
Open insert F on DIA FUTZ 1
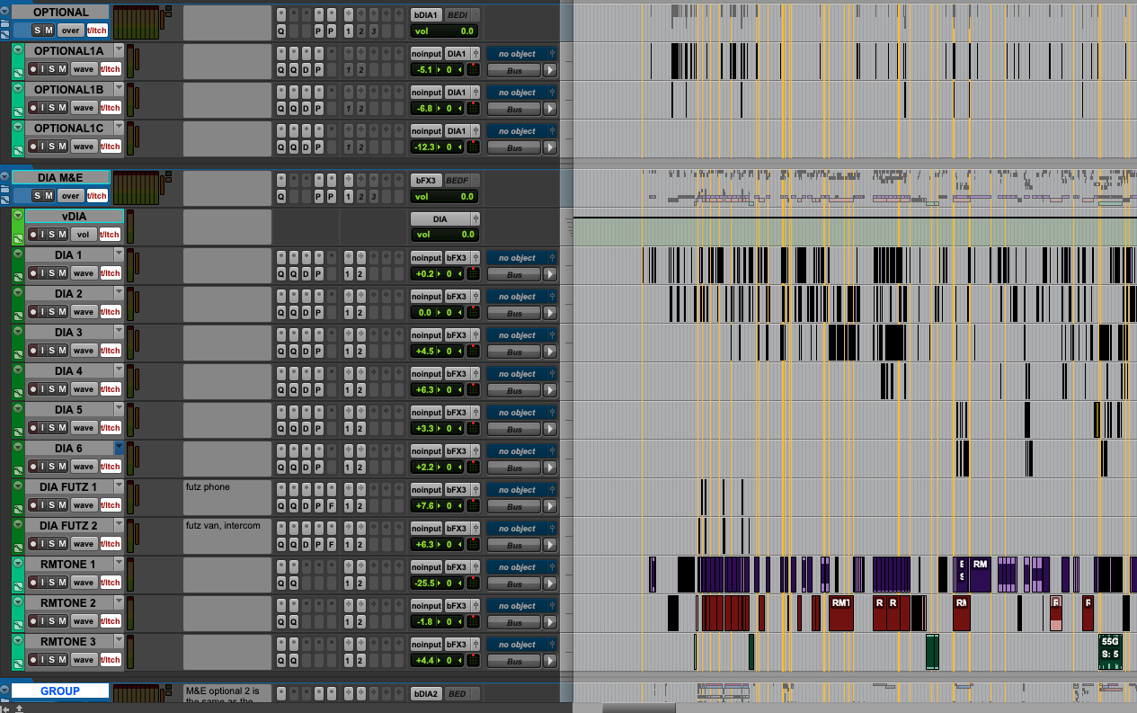click(332, 506)
